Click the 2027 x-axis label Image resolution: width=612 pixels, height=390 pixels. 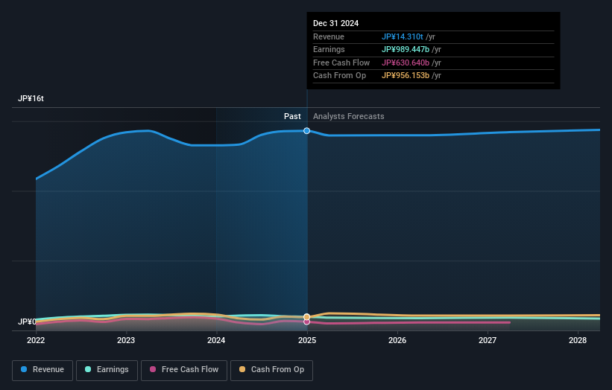(x=488, y=341)
